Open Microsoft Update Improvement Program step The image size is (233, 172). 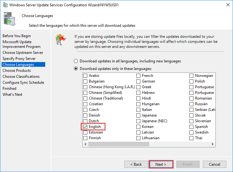21,44
